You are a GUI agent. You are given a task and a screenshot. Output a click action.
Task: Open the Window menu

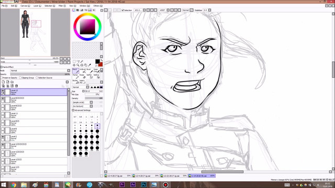[84, 6]
